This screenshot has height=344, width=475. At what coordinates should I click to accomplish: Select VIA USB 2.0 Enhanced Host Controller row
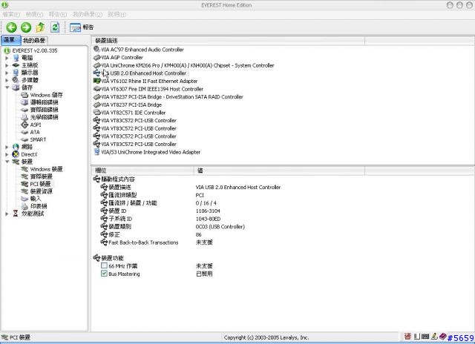click(x=143, y=73)
